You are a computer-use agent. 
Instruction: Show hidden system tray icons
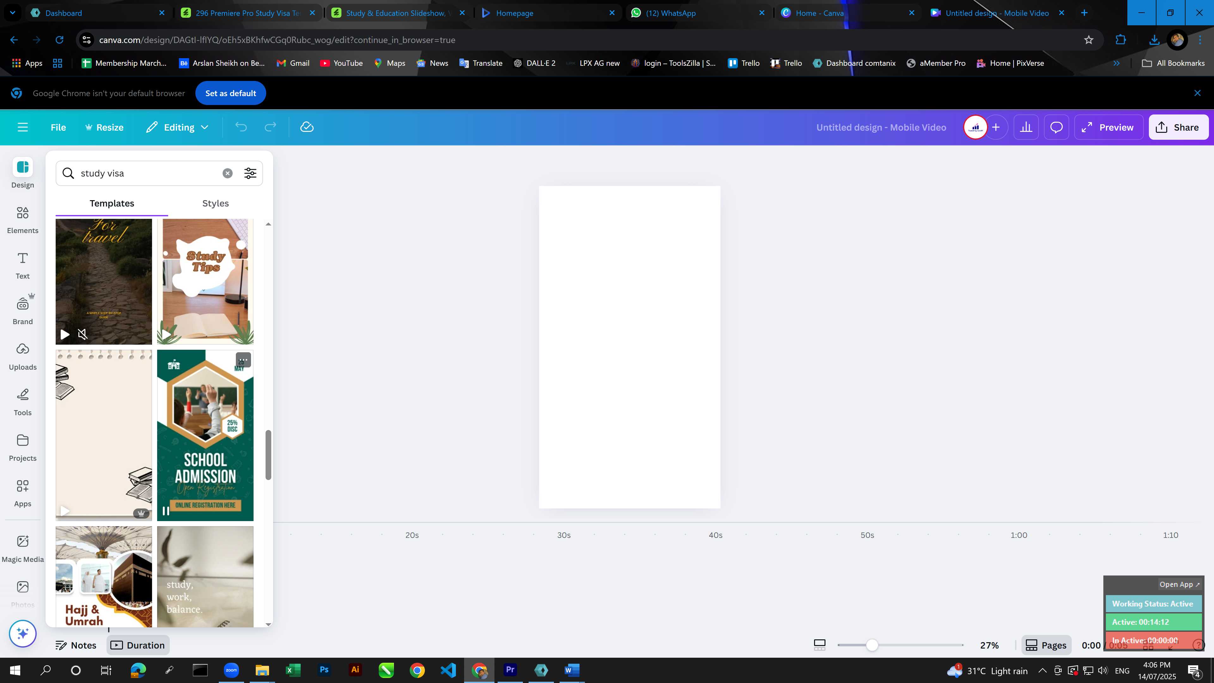tap(1042, 670)
